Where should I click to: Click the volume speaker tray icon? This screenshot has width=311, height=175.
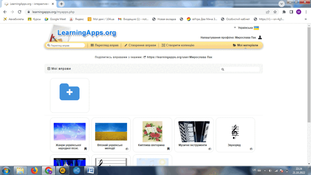pos(270,171)
